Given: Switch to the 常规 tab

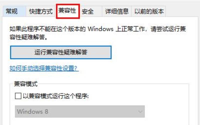Looking at the screenshot, I should [14, 11].
